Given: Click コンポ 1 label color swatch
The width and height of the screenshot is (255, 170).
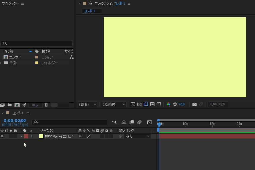Looking at the screenshot, I should tap(36, 57).
